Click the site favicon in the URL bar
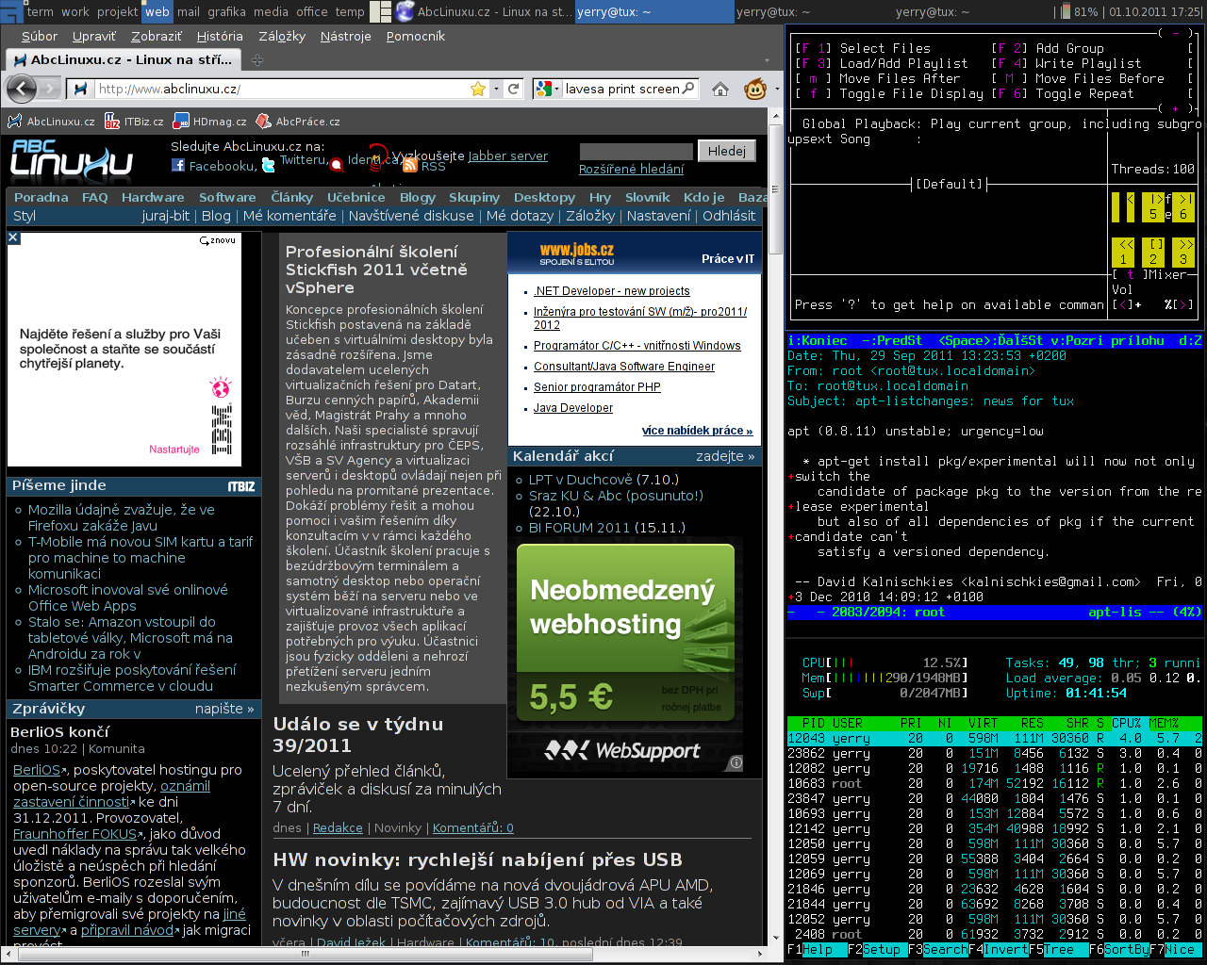 coord(81,89)
